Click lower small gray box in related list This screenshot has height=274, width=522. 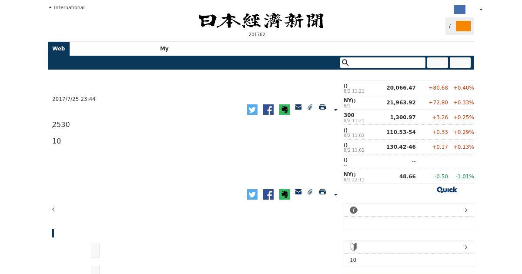(95, 270)
